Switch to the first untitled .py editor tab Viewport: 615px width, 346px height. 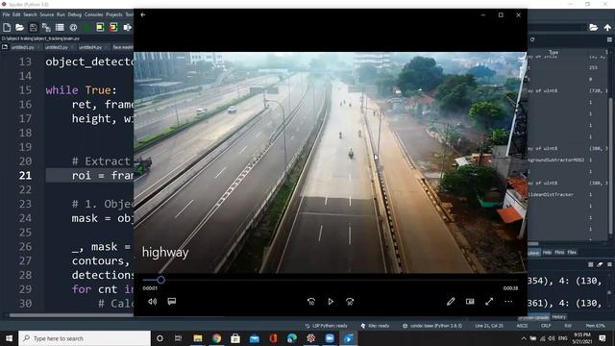(23, 47)
